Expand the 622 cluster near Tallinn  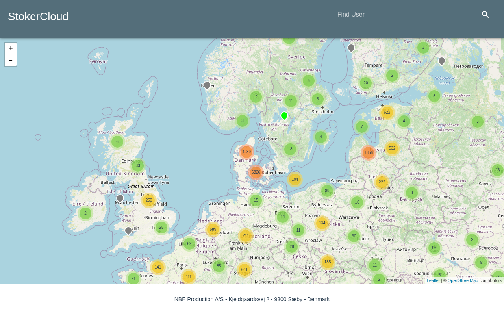click(x=387, y=113)
